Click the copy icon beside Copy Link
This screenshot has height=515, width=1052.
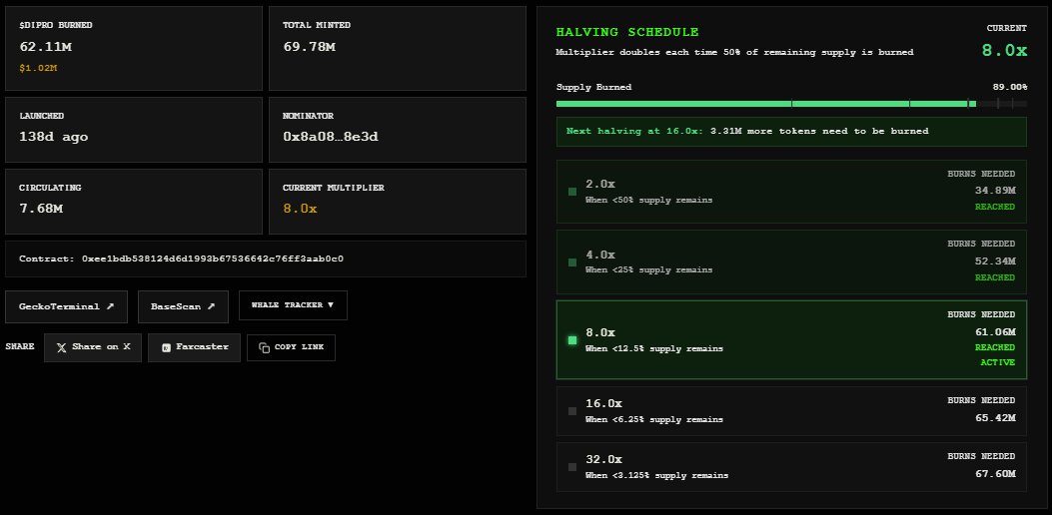[x=265, y=347]
